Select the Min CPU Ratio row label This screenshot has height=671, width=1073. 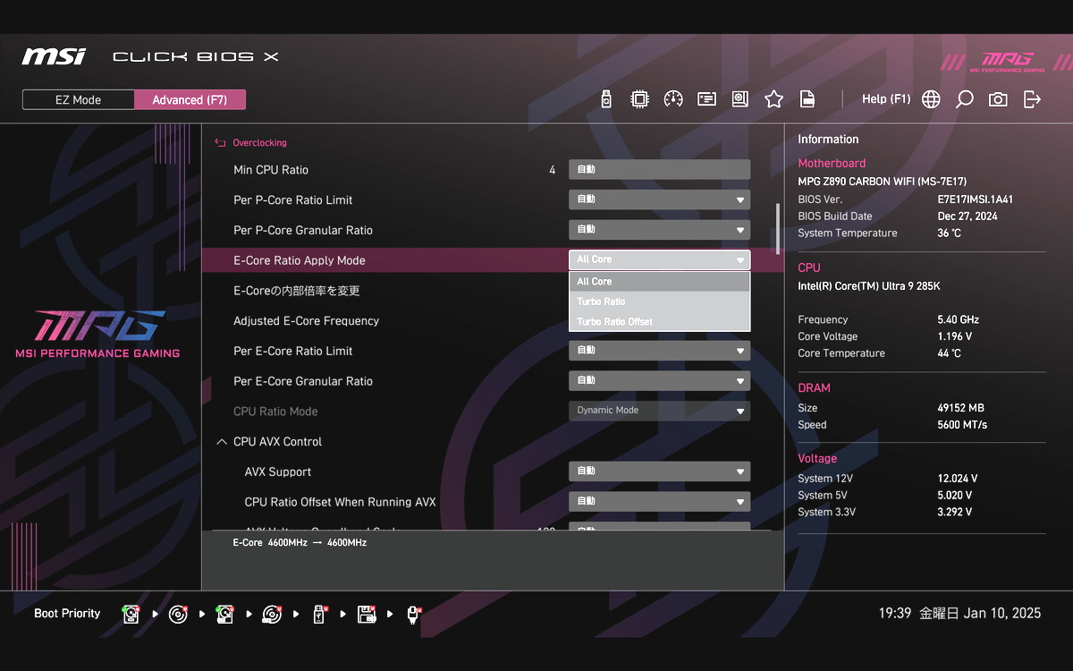[x=271, y=170]
